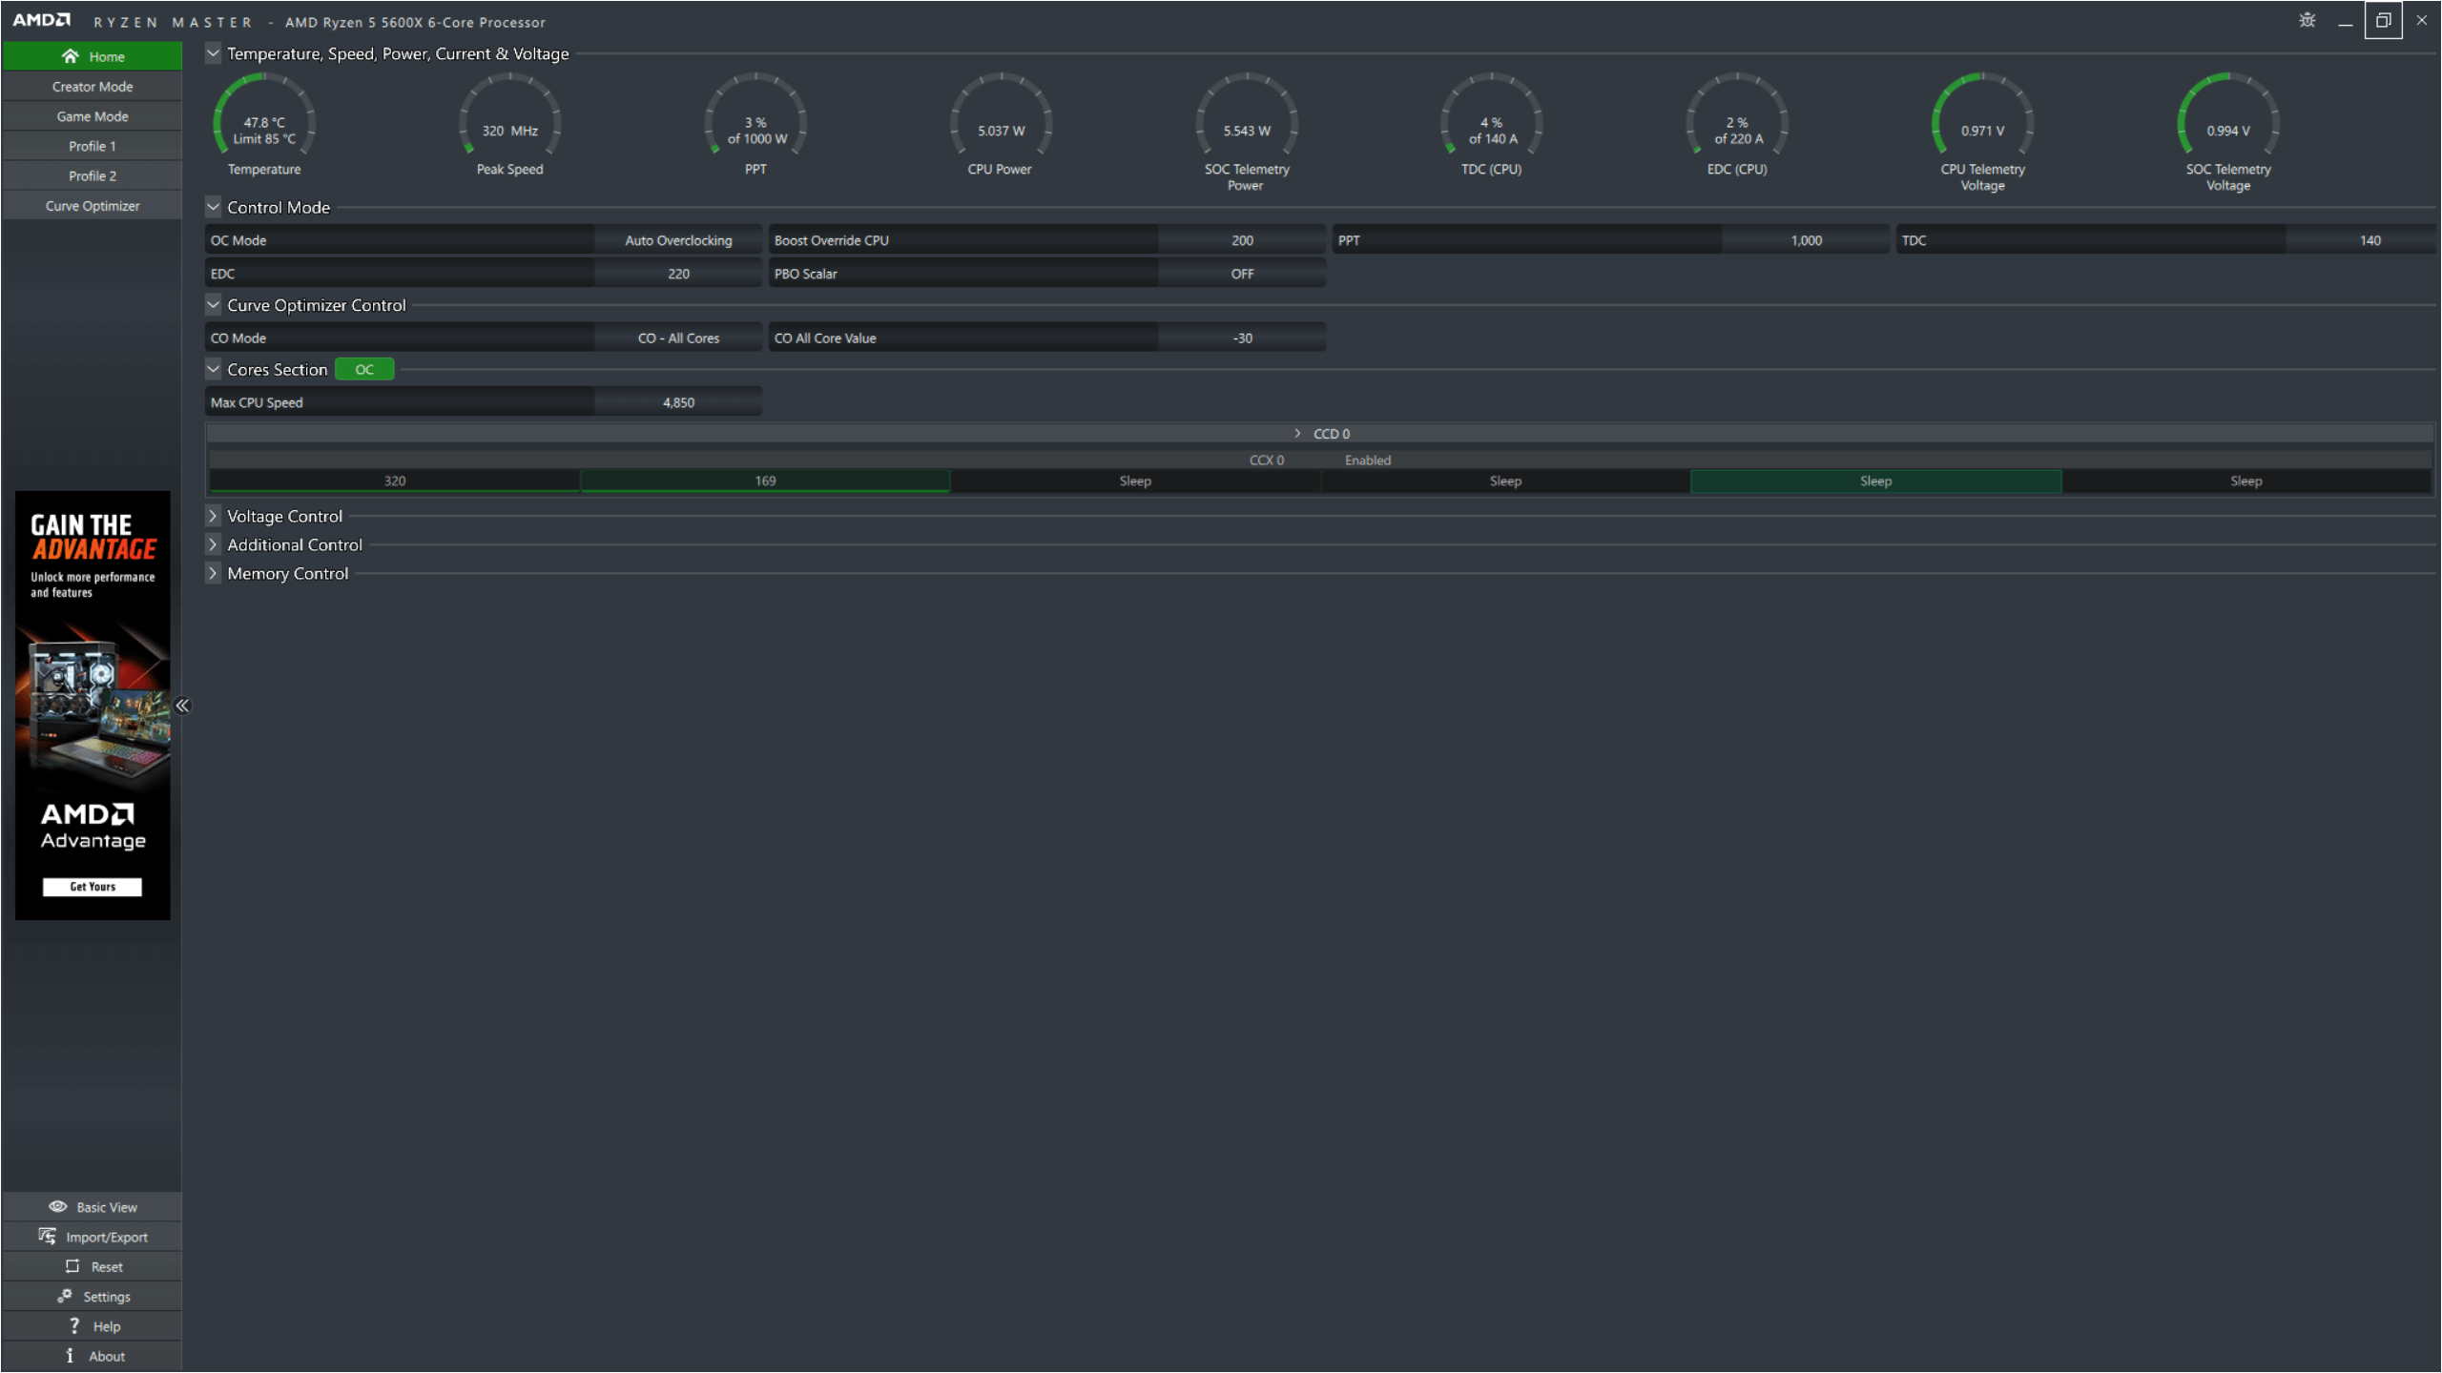The height and width of the screenshot is (1373, 2442).
Task: Click the OC Mode Auto Overclocking value
Action: 678,240
